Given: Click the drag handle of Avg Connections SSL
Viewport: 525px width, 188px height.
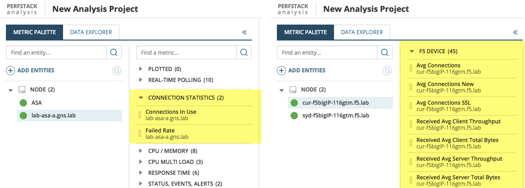Looking at the screenshot, I should pos(411,106).
